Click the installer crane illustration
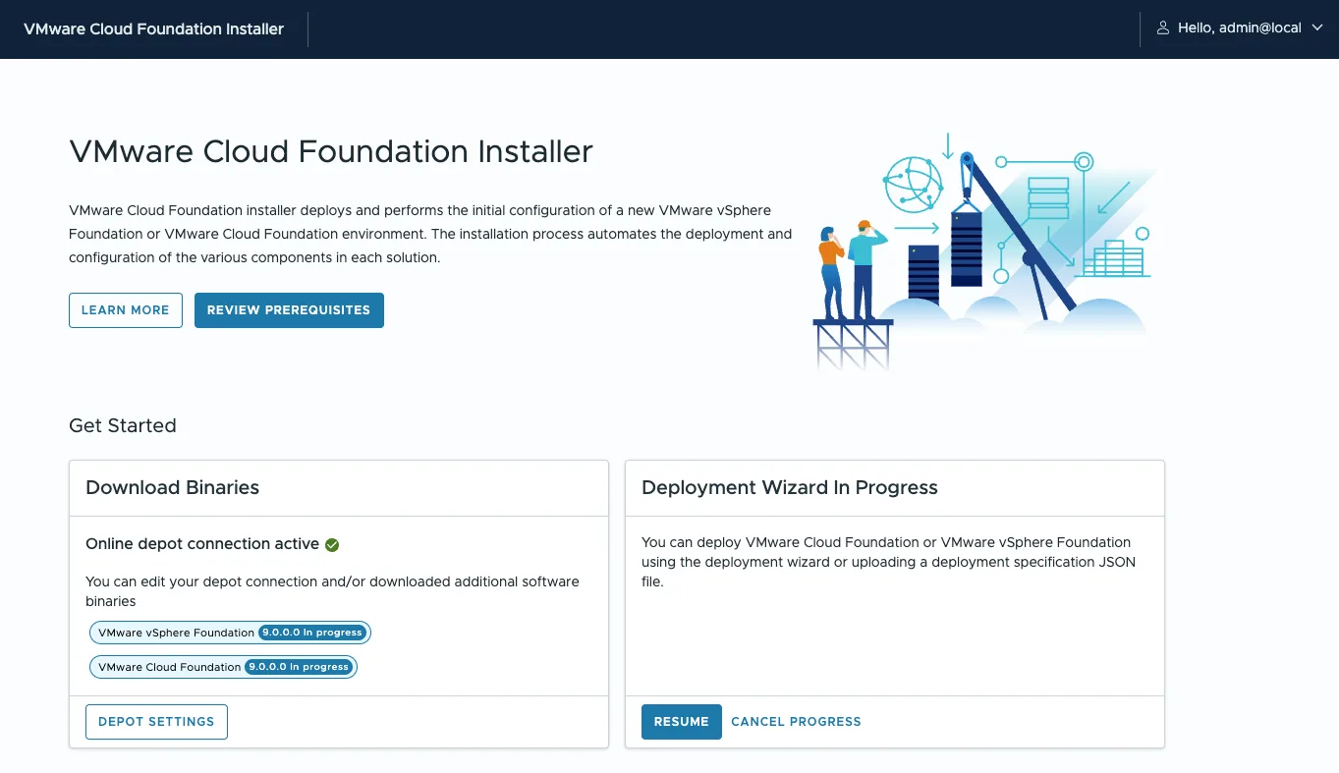 tap(985, 251)
